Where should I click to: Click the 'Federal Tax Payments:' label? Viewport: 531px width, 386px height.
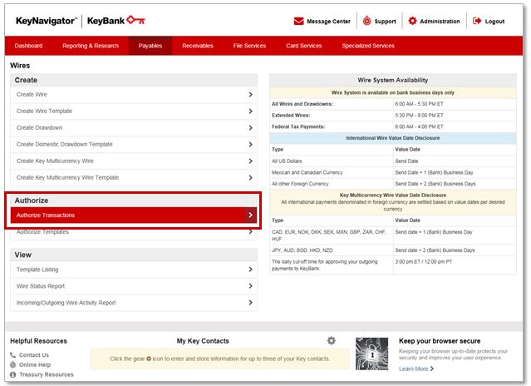click(298, 126)
